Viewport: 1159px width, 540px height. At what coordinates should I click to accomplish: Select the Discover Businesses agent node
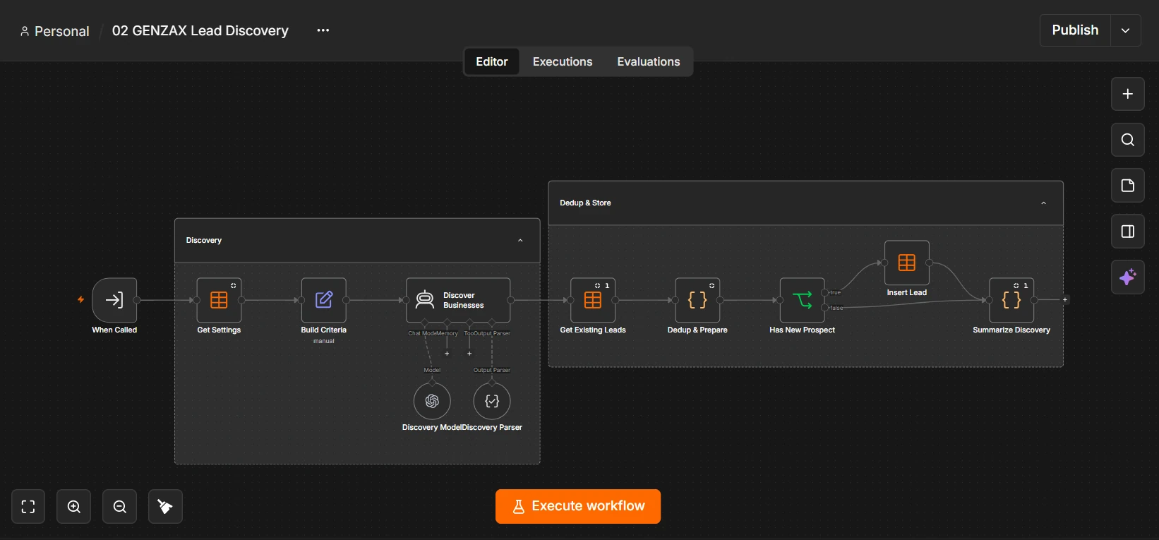(x=458, y=300)
